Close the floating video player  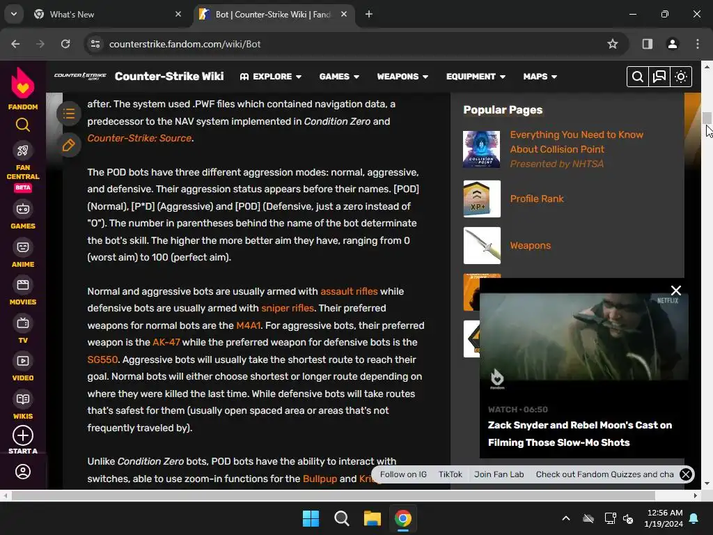675,290
